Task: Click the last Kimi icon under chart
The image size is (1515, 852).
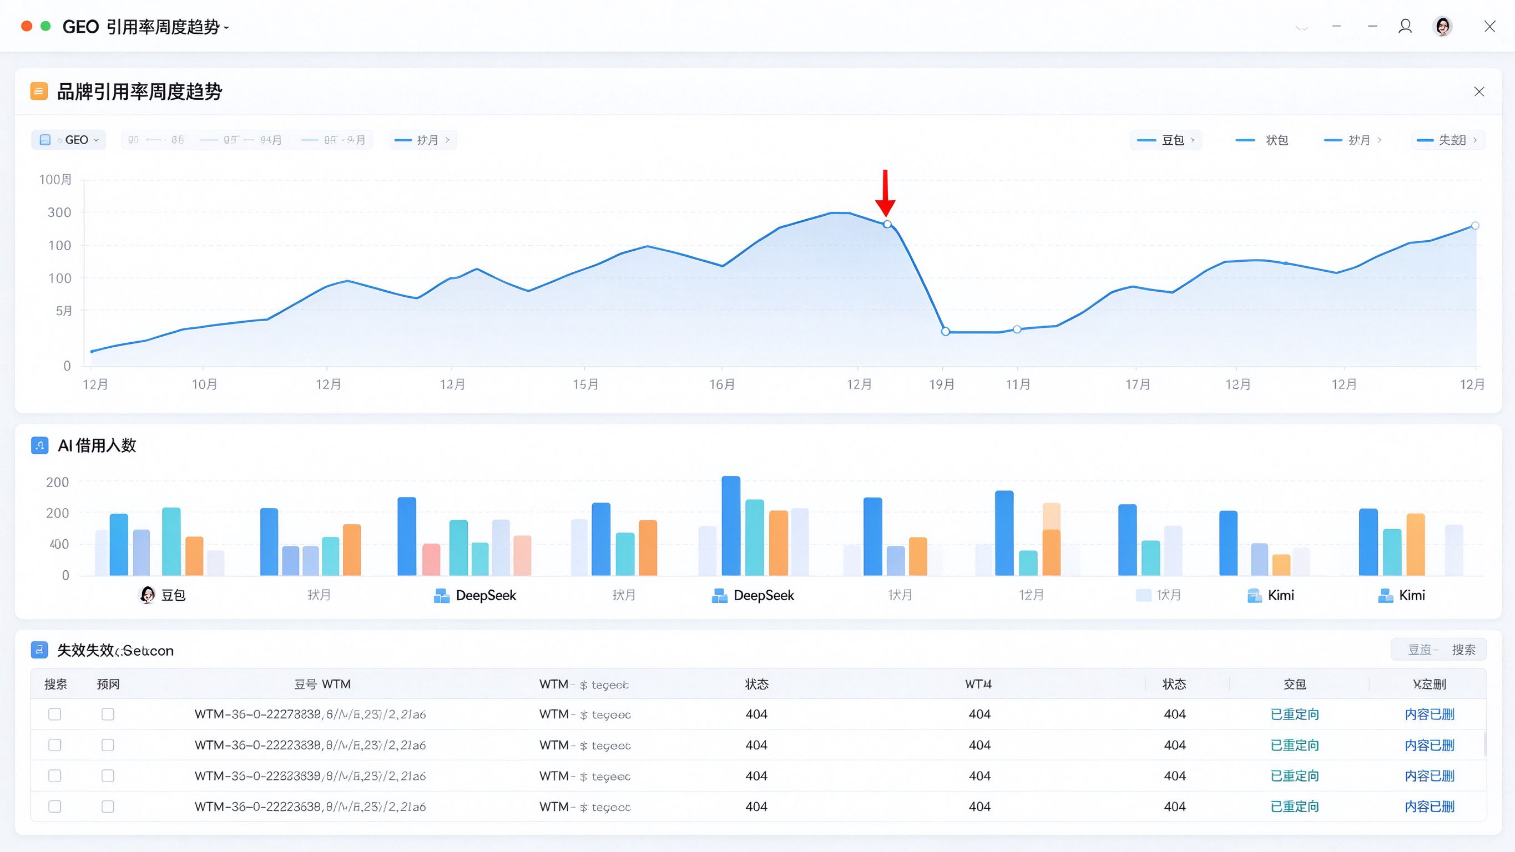Action: coord(1386,596)
